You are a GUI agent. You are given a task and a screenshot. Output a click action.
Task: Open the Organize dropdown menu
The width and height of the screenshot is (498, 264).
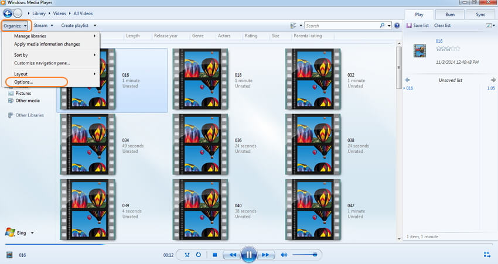[x=16, y=26]
